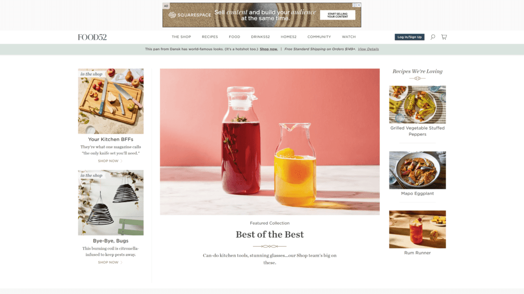Open the Mapo Eggplant recipe thumbnail
The image size is (524, 294).
click(x=418, y=170)
